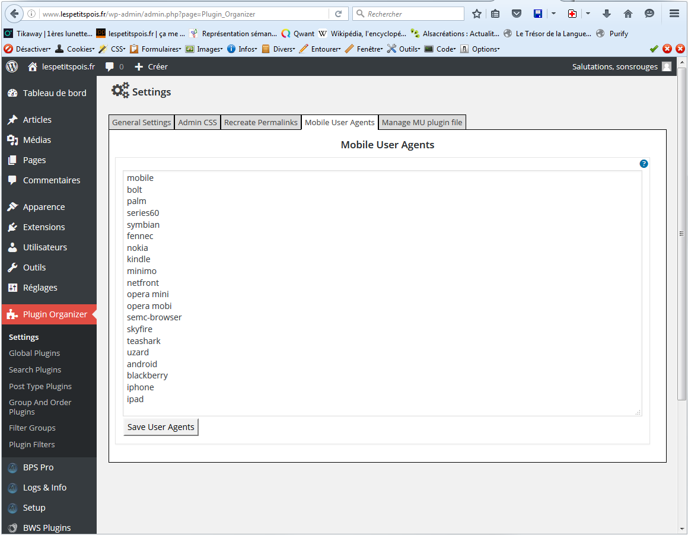Open the downloads arrow icon
The image size is (688, 535).
pyautogui.click(x=607, y=14)
